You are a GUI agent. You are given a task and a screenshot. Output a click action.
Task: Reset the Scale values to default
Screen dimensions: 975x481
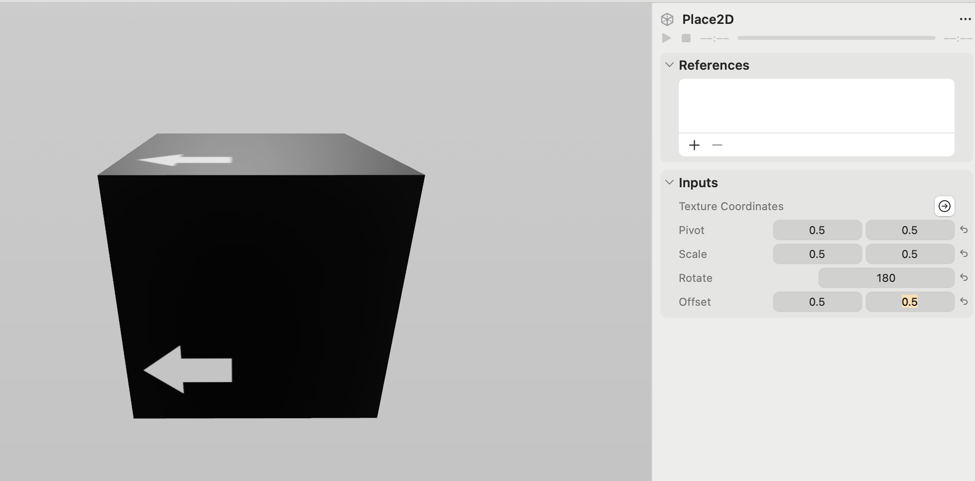(965, 253)
